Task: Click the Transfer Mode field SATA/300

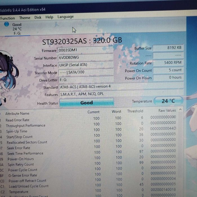Action: coord(86,72)
